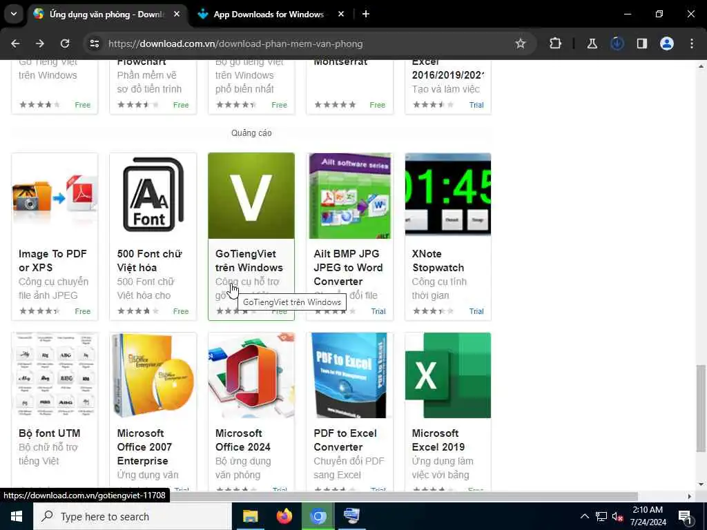Open the Chrome profile avatar
The image size is (707, 530).
tap(666, 43)
